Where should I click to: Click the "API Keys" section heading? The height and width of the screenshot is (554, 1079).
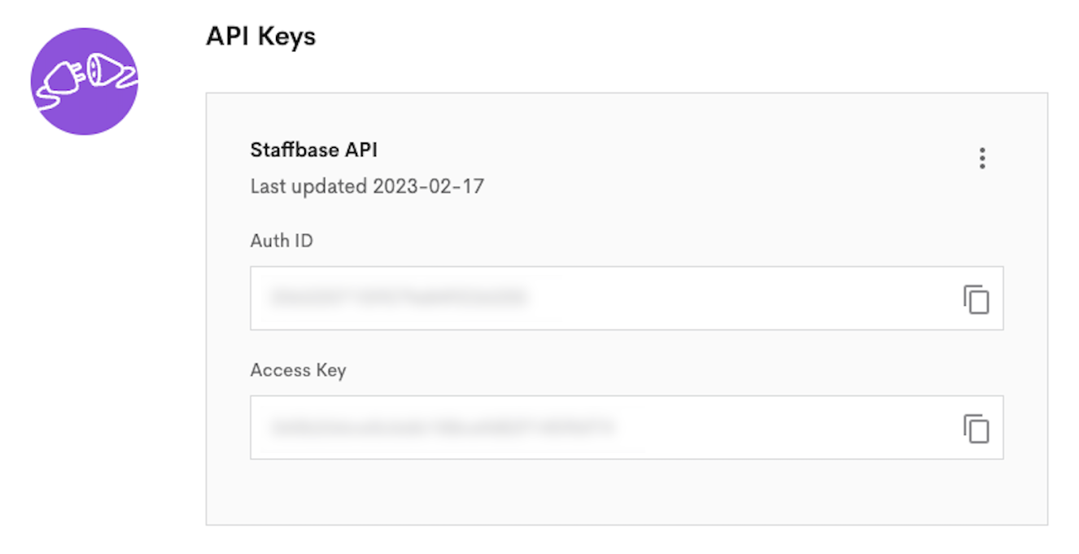tap(260, 36)
